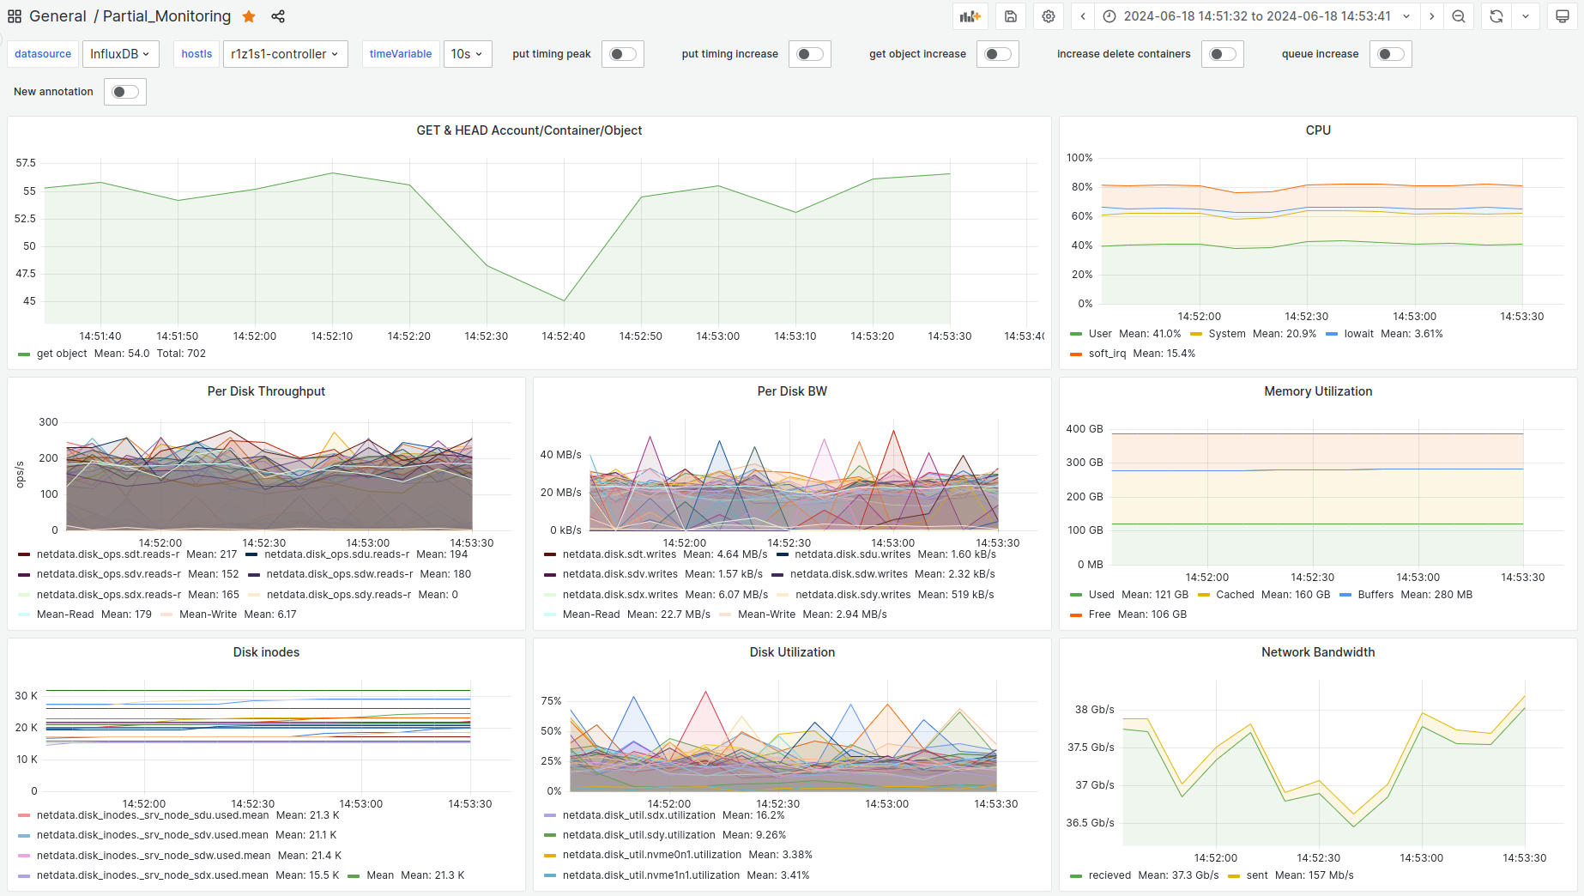Screen dimensions: 1584x896
Task: Click the soft_irq legend color swatch
Action: pos(1076,354)
